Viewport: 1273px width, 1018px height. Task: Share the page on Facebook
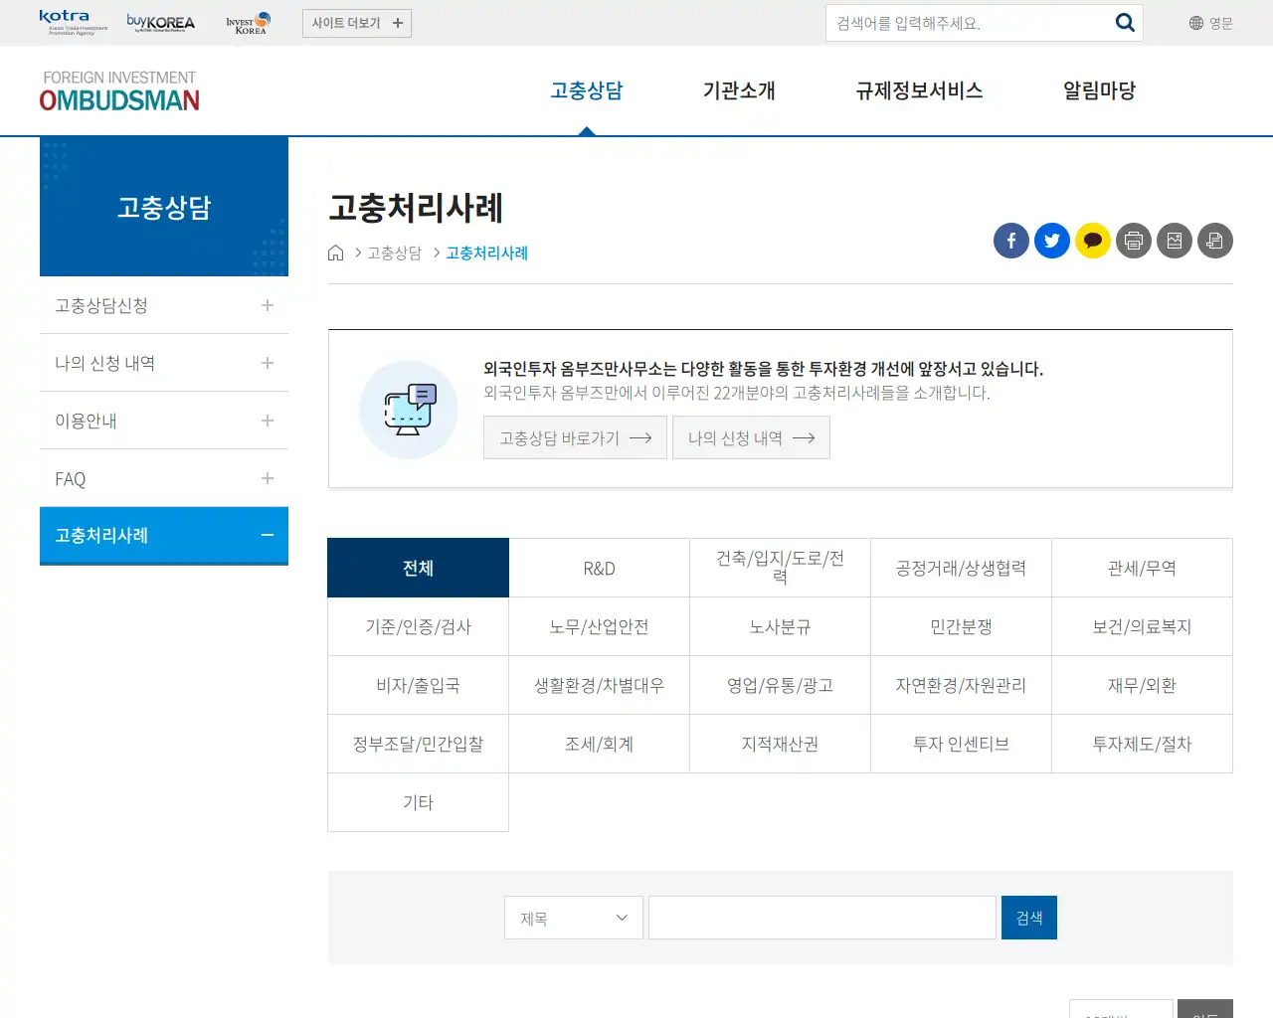(x=1010, y=241)
